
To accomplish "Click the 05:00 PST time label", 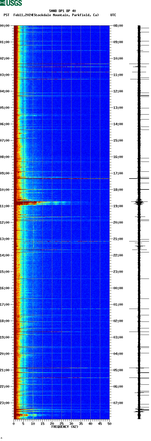I will tap(5, 108).
